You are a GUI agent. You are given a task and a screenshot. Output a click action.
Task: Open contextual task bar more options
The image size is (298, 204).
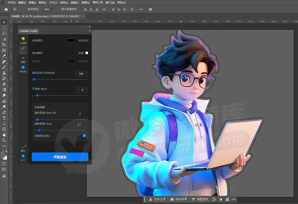tap(234, 199)
